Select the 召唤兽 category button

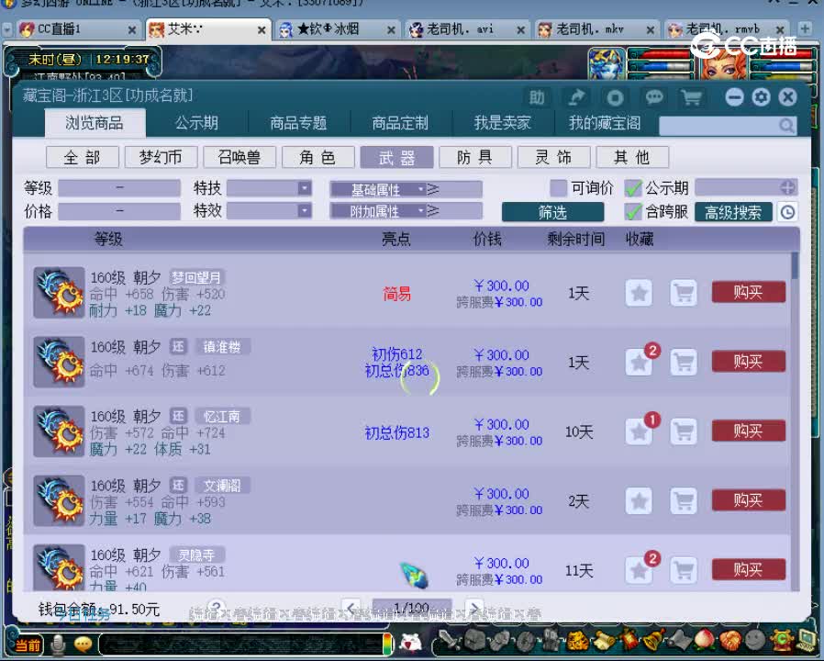tap(239, 157)
